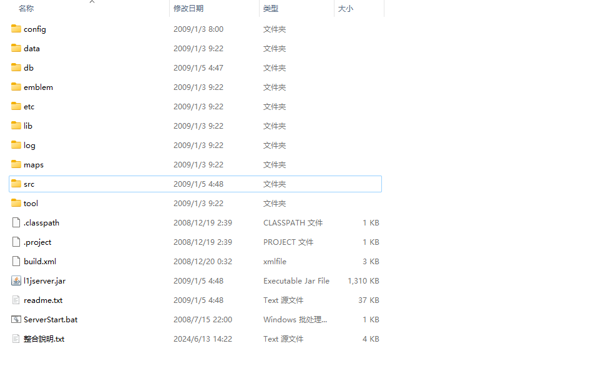This screenshot has width=601, height=391.
Task: Select the file name ServerStart.bat
Action: pyautogui.click(x=51, y=320)
